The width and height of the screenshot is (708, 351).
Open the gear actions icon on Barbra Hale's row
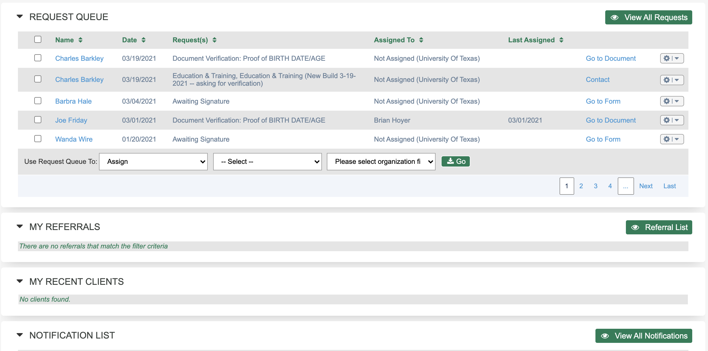667,101
